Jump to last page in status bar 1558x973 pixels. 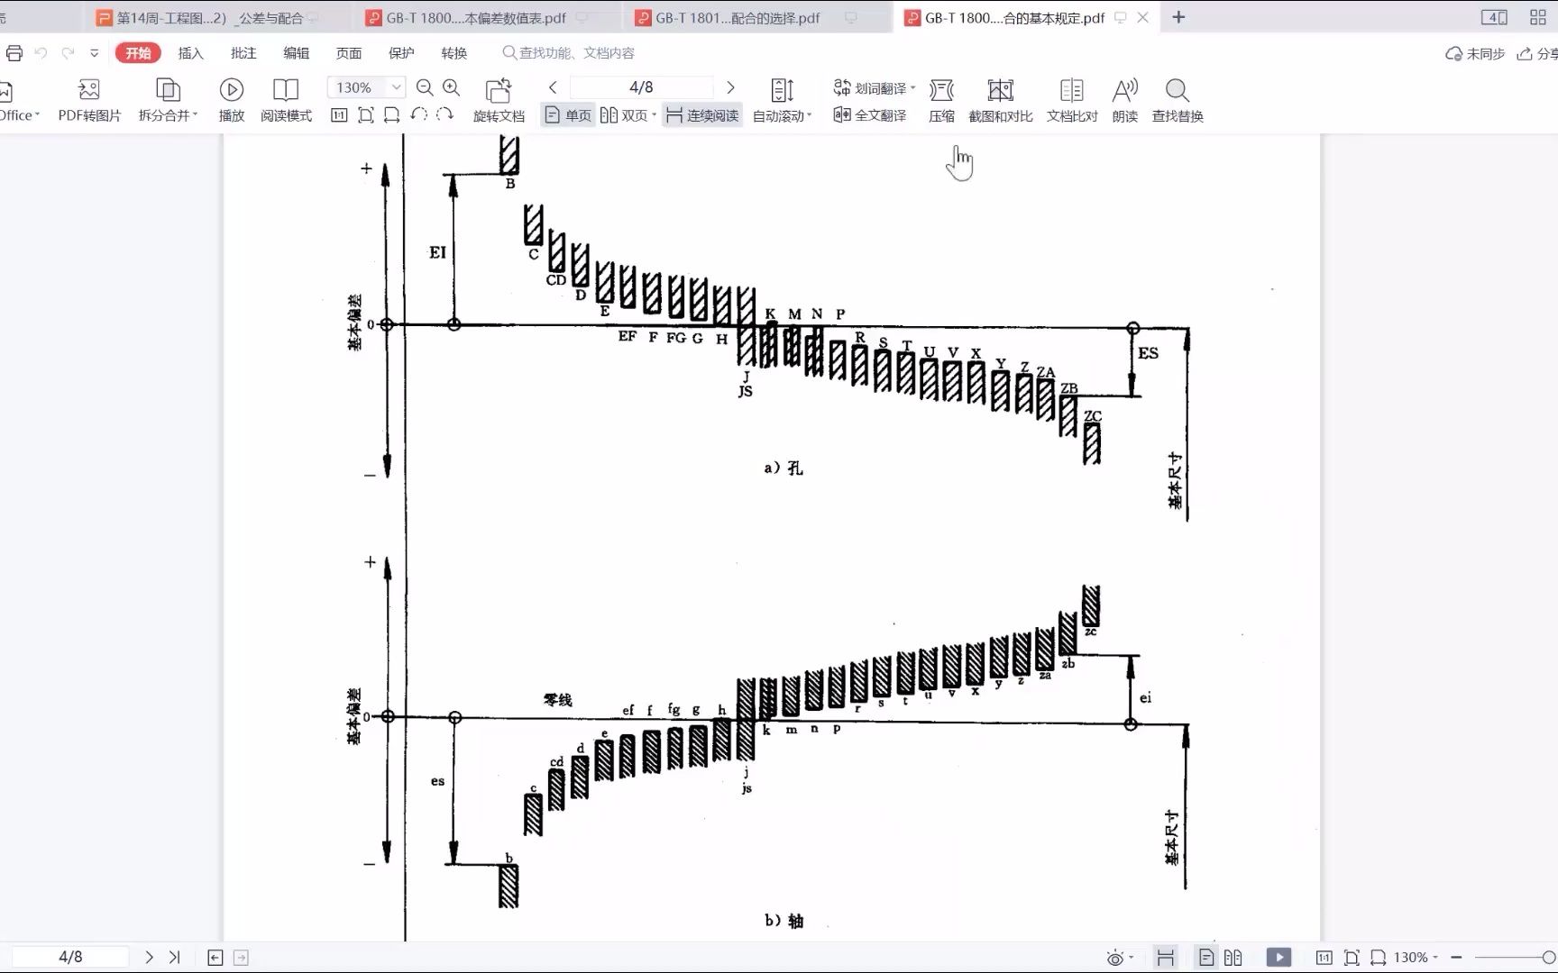pyautogui.click(x=175, y=957)
